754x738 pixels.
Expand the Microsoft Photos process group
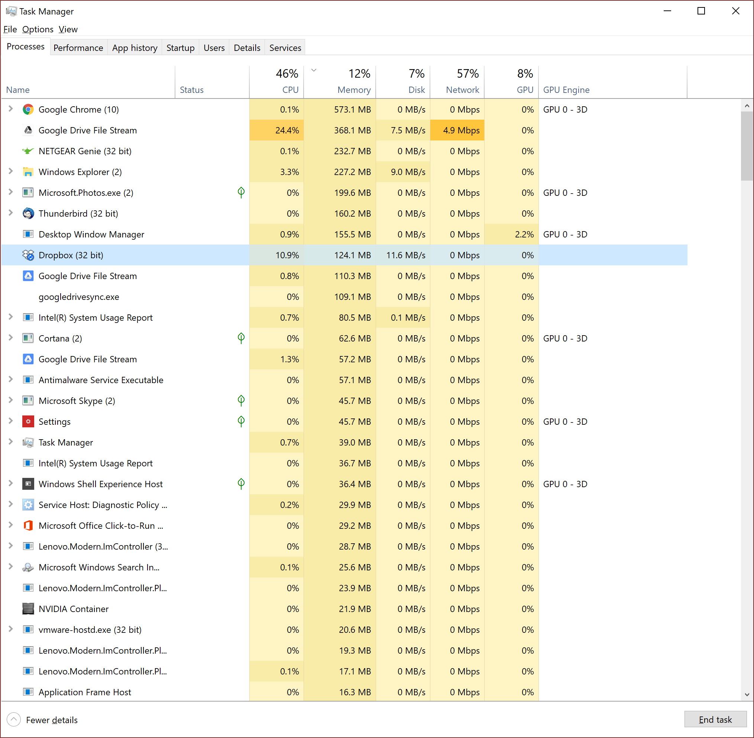pyautogui.click(x=11, y=192)
